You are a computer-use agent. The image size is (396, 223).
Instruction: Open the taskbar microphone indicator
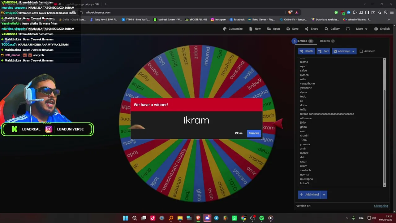pyautogui.click(x=354, y=218)
